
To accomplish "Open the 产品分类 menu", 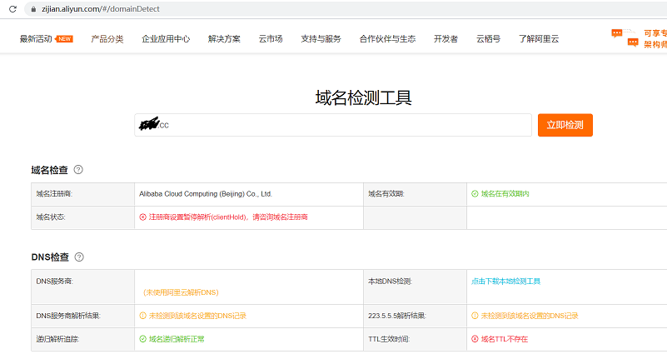I will (107, 39).
